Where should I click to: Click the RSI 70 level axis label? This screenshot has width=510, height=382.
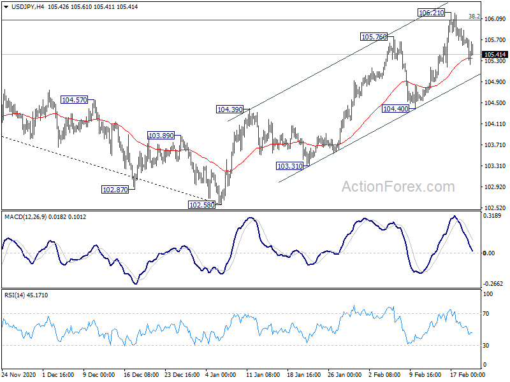coord(486,313)
